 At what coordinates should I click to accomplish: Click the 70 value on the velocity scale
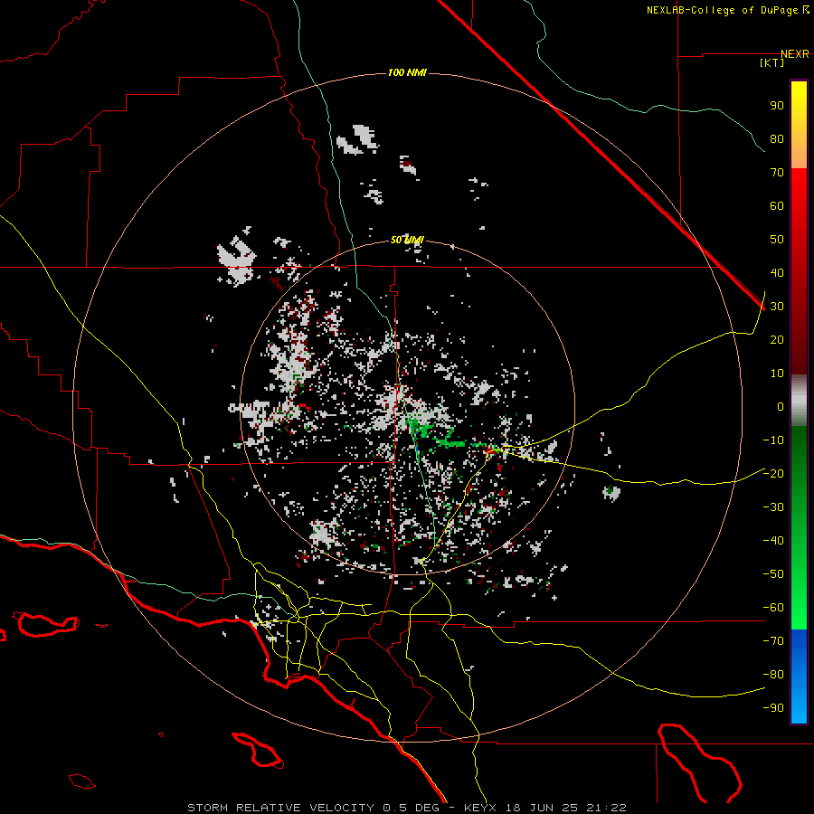pyautogui.click(x=777, y=173)
